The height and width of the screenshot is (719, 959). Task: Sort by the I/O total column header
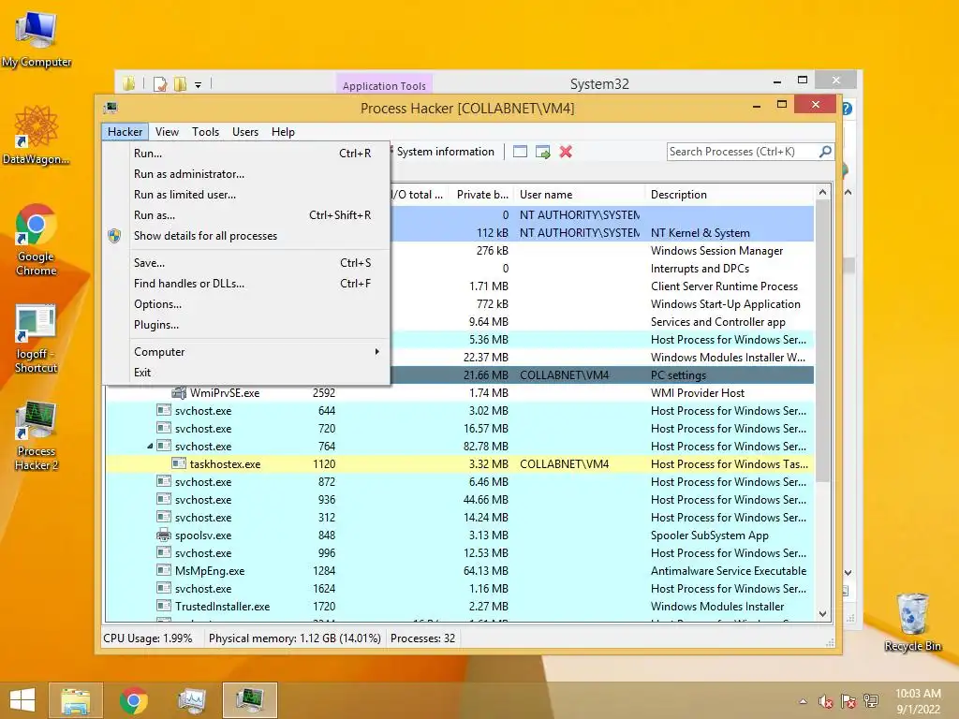(419, 195)
